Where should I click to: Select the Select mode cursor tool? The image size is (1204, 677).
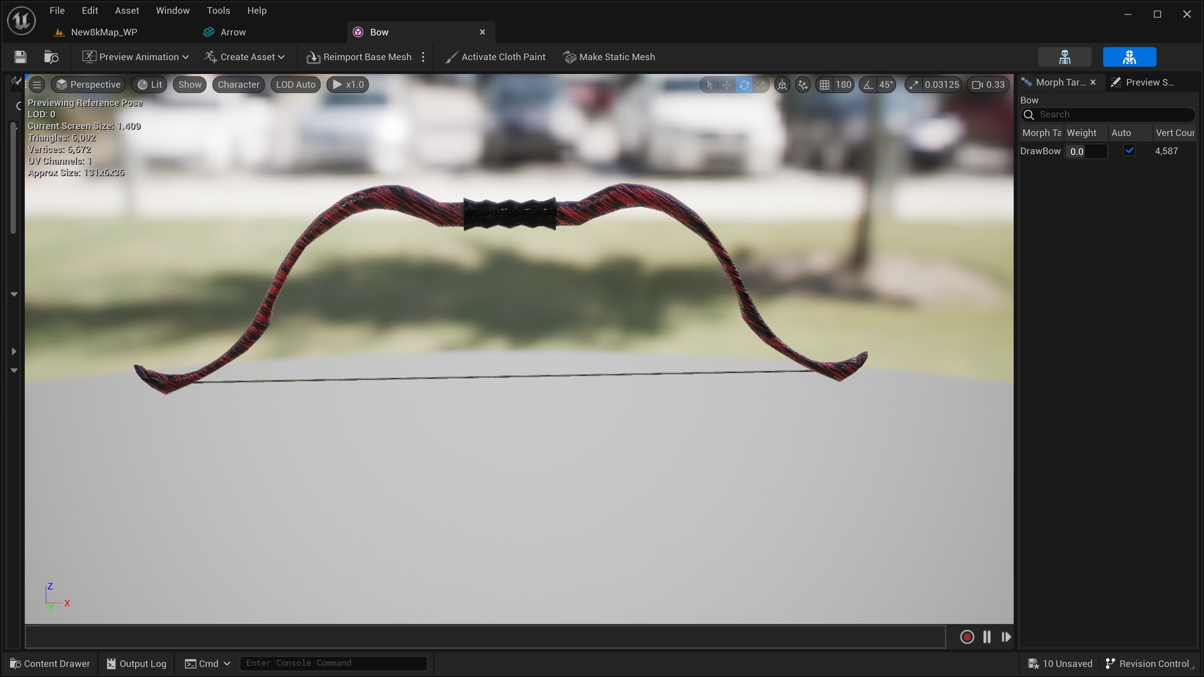click(x=710, y=85)
